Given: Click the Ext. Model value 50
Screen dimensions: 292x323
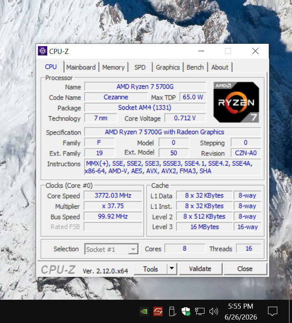Looking at the screenshot, I should (x=173, y=153).
